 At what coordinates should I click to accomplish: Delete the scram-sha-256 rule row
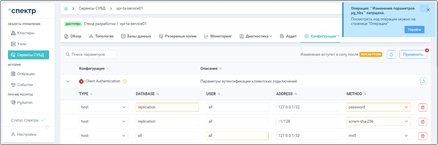(x=422, y=122)
